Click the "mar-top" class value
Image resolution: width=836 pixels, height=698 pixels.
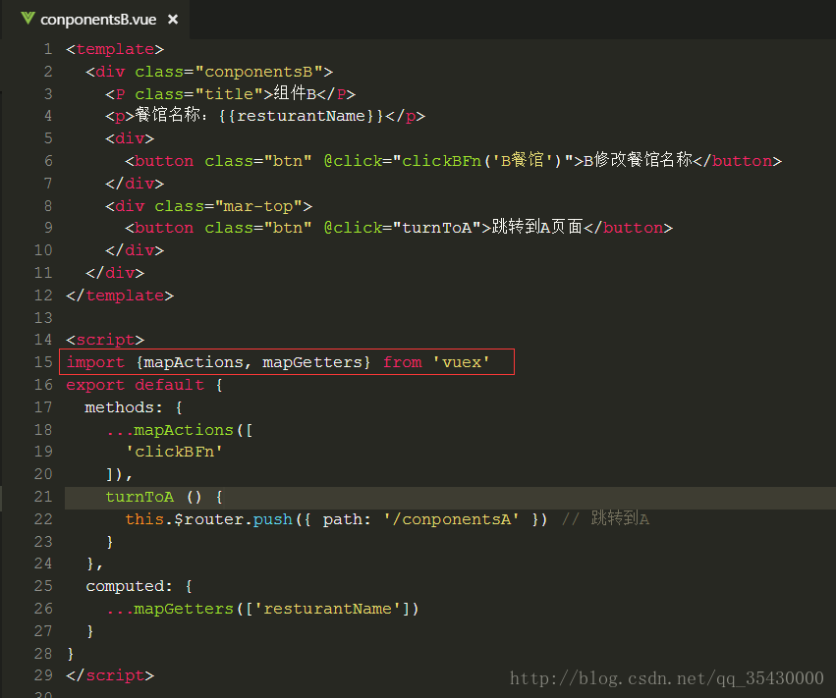(258, 206)
